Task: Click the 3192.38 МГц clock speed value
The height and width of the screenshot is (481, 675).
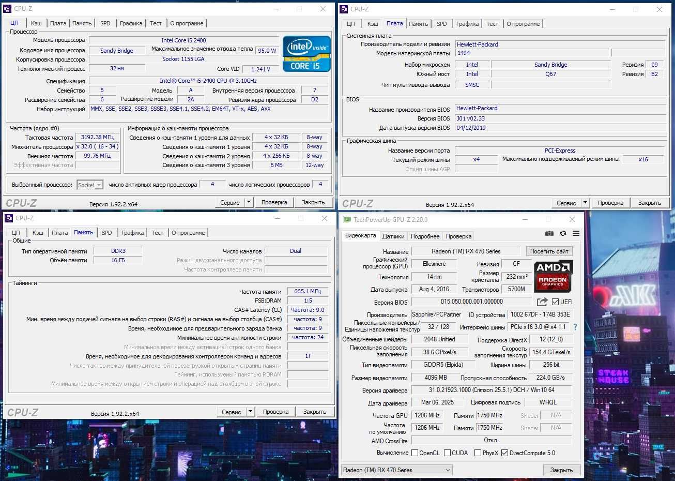Action: point(97,137)
